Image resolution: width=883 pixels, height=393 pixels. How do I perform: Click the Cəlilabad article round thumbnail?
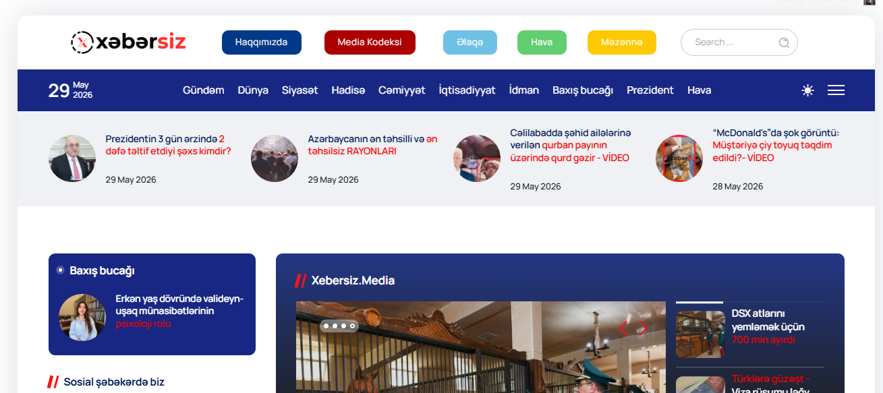[477, 158]
